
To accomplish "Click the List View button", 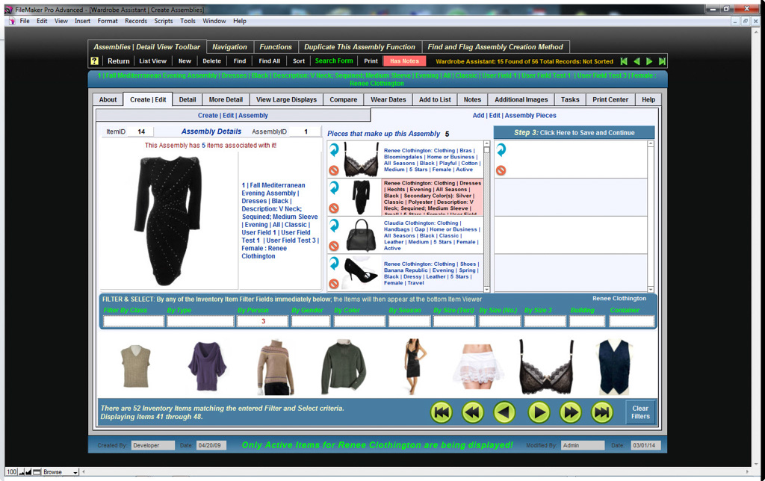I will tap(152, 61).
